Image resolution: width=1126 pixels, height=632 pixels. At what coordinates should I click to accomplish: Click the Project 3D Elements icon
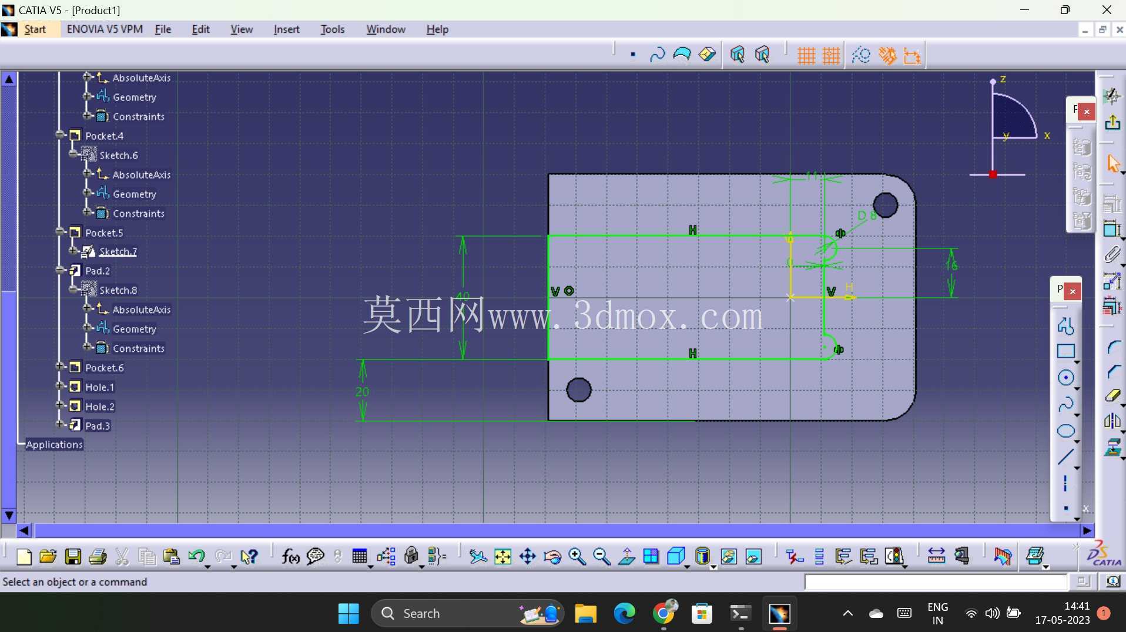click(x=1112, y=448)
